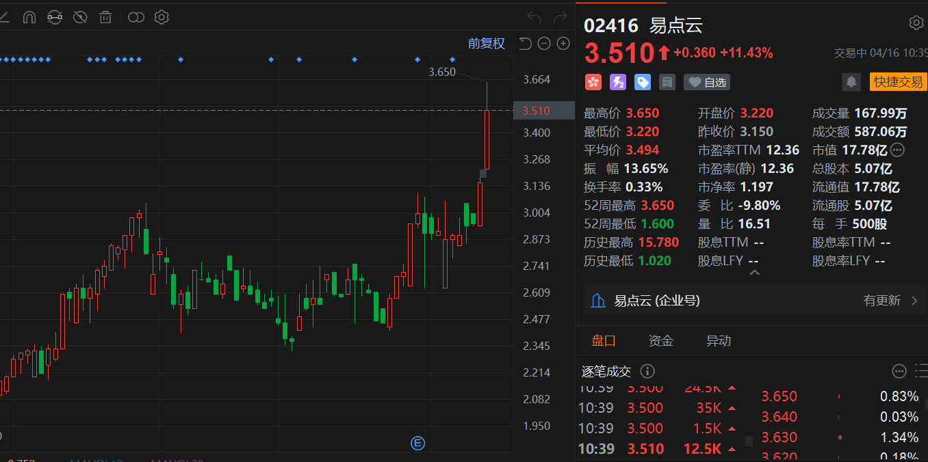The image size is (928, 462).
Task: Collapse the quote details chevron
Action: pyautogui.click(x=754, y=273)
